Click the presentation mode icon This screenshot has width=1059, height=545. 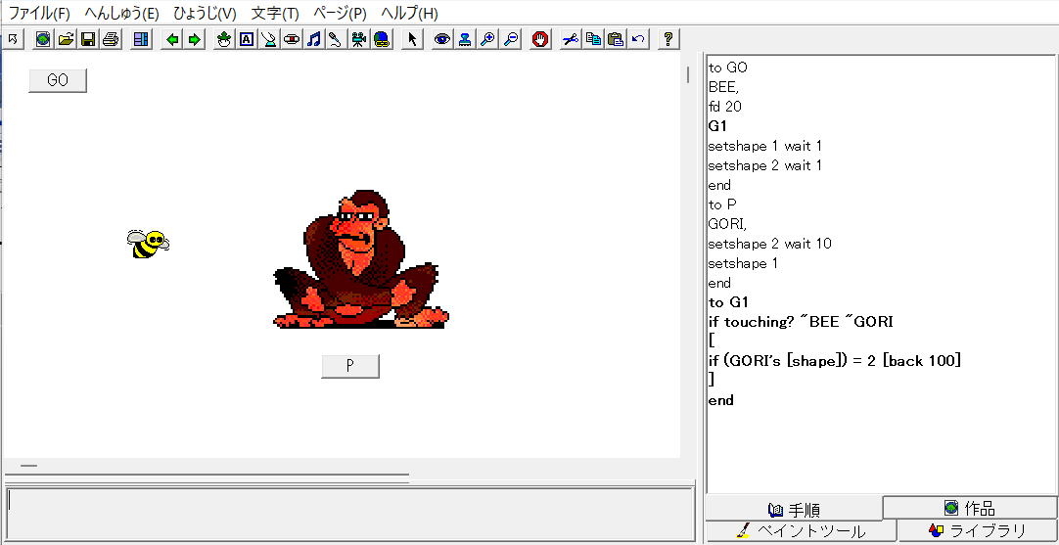[x=141, y=39]
